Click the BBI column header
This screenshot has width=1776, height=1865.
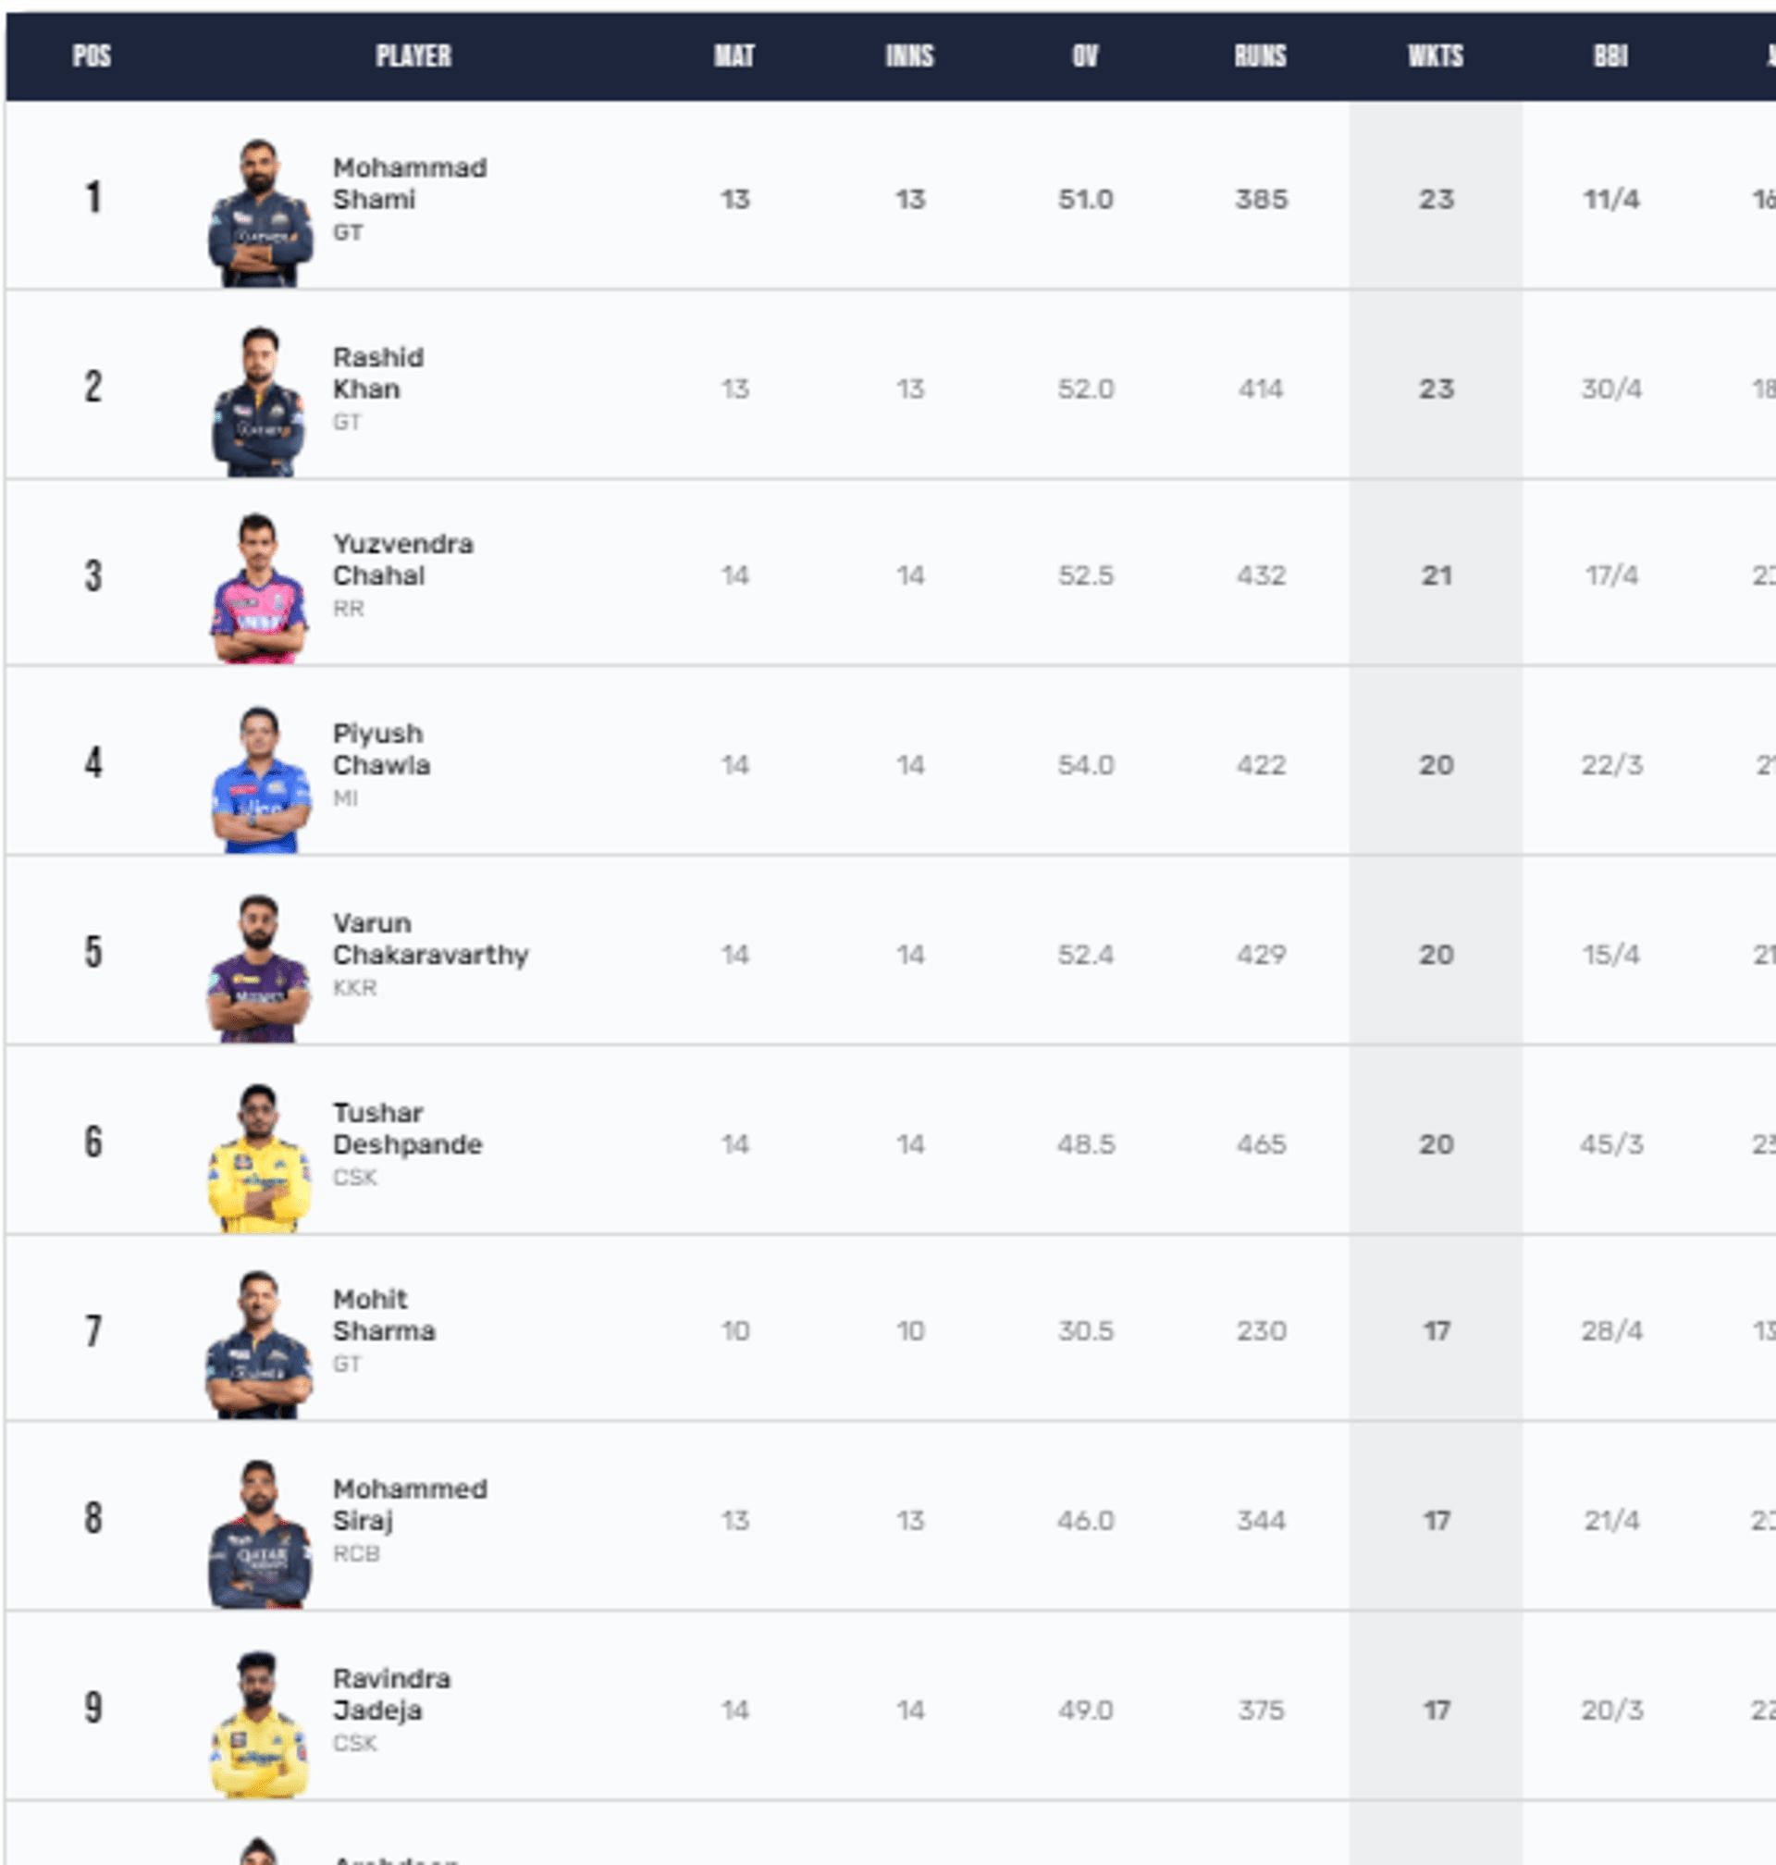tap(1610, 56)
